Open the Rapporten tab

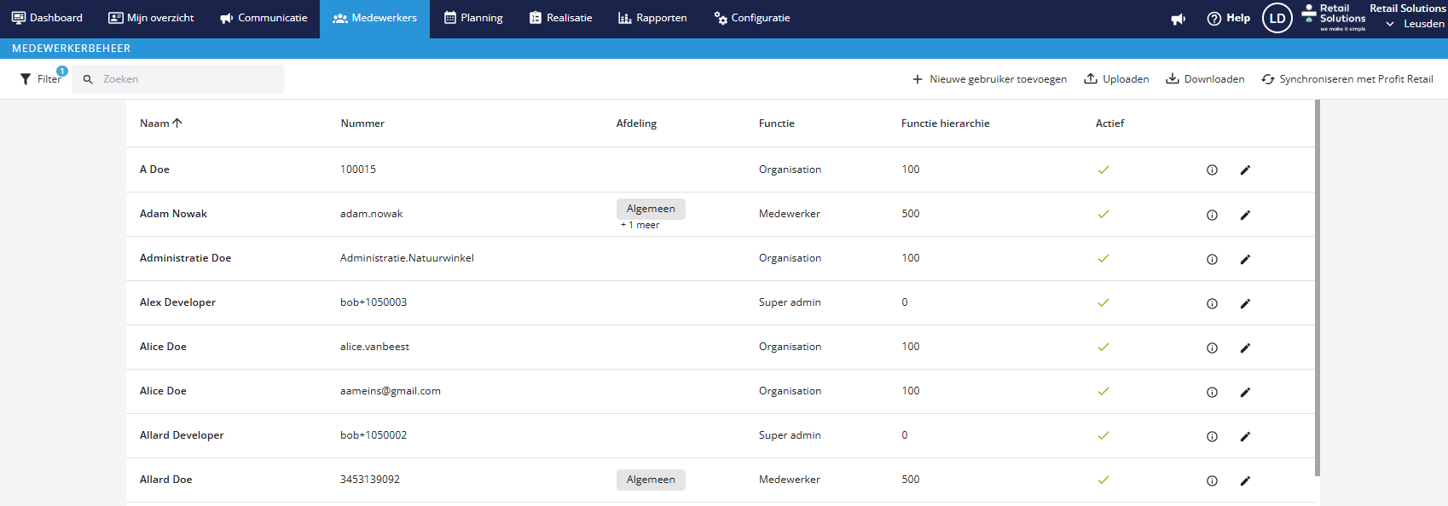(652, 18)
